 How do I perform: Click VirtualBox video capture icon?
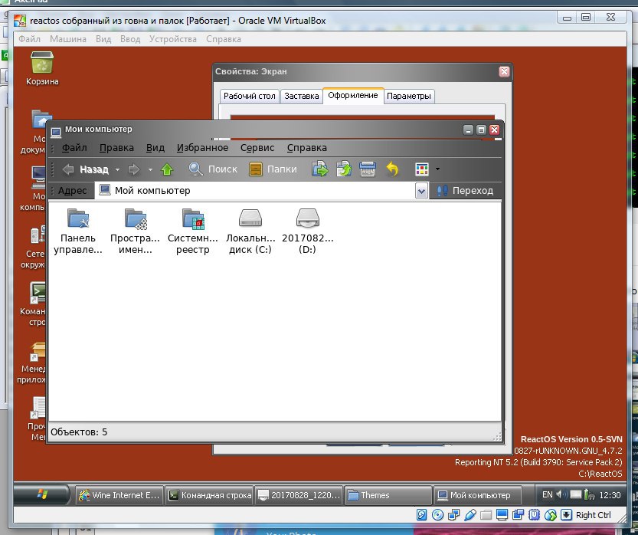(x=518, y=515)
